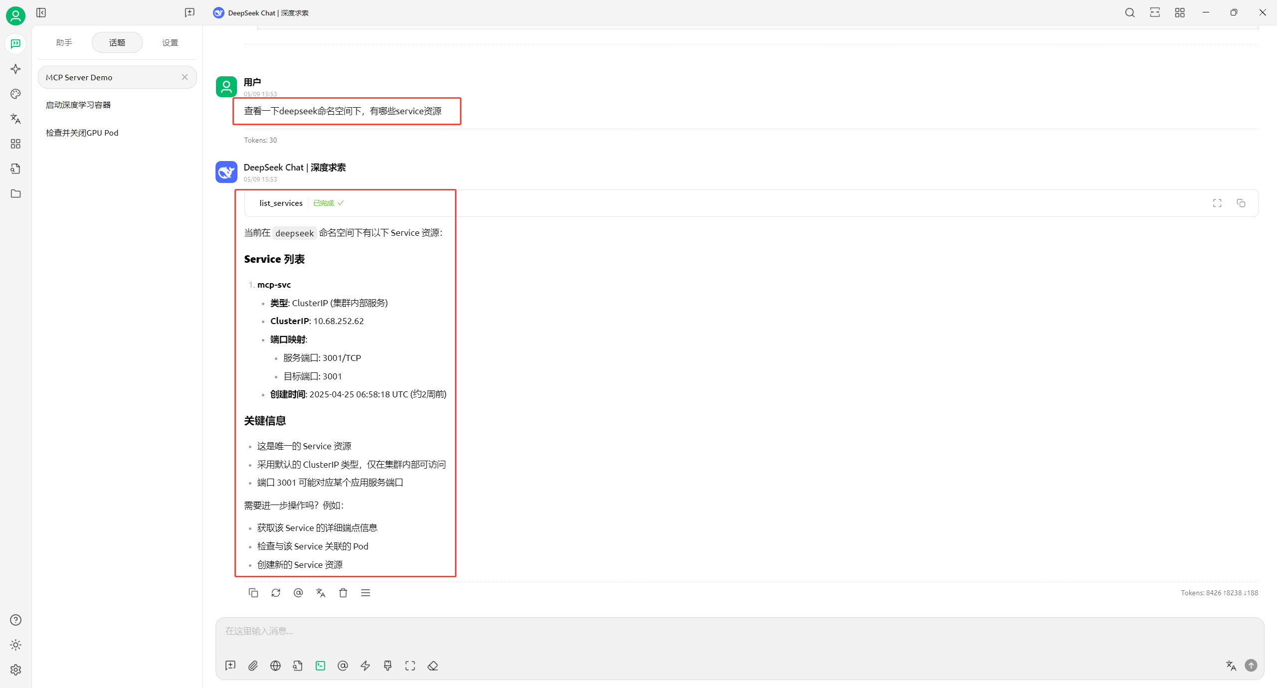
Task: Open the mini apps grid sidebar icon
Action: tap(15, 144)
